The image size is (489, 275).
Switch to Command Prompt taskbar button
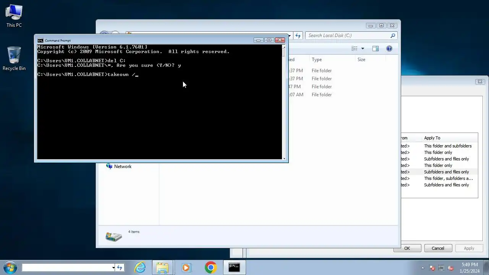(x=234, y=267)
